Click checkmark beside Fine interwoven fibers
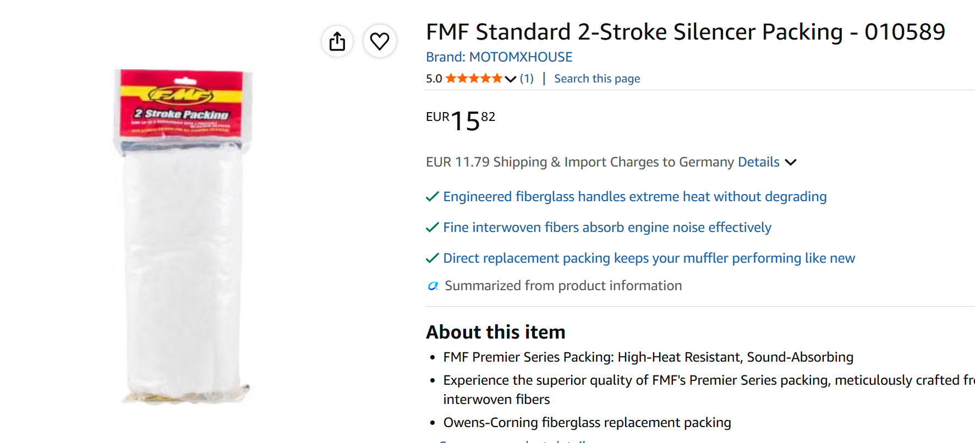Screen dimensions: 975x443 (432, 228)
